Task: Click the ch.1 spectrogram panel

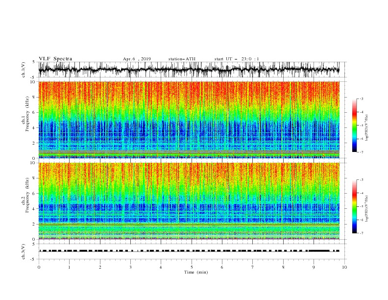Action: click(x=189, y=120)
